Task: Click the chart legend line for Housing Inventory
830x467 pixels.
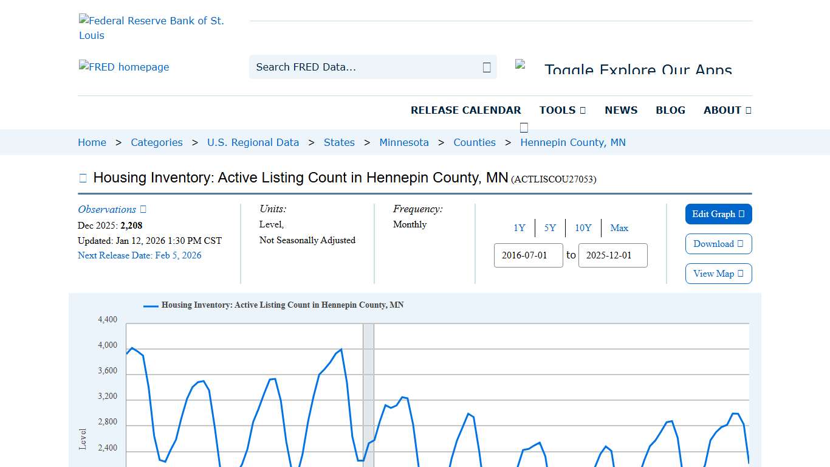Action: coord(149,305)
